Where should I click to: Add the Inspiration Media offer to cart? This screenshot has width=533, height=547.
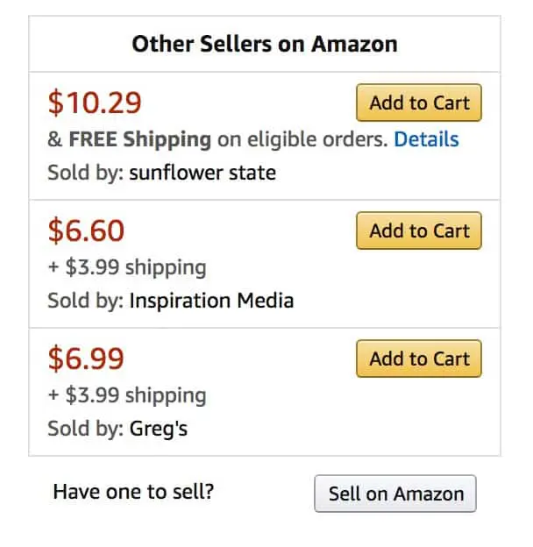419,231
